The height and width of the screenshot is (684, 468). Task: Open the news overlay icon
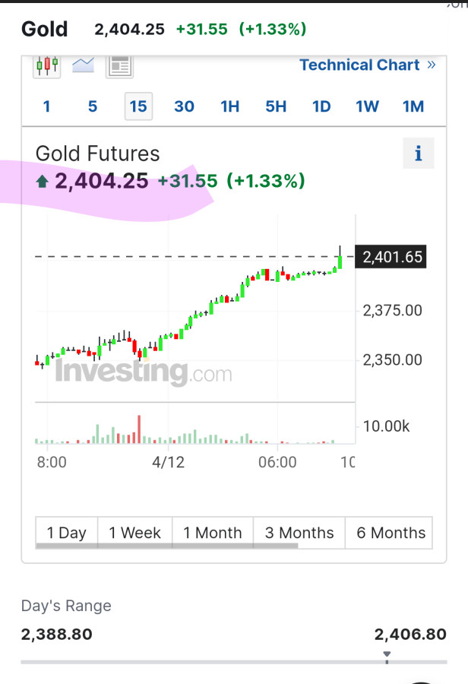point(119,66)
